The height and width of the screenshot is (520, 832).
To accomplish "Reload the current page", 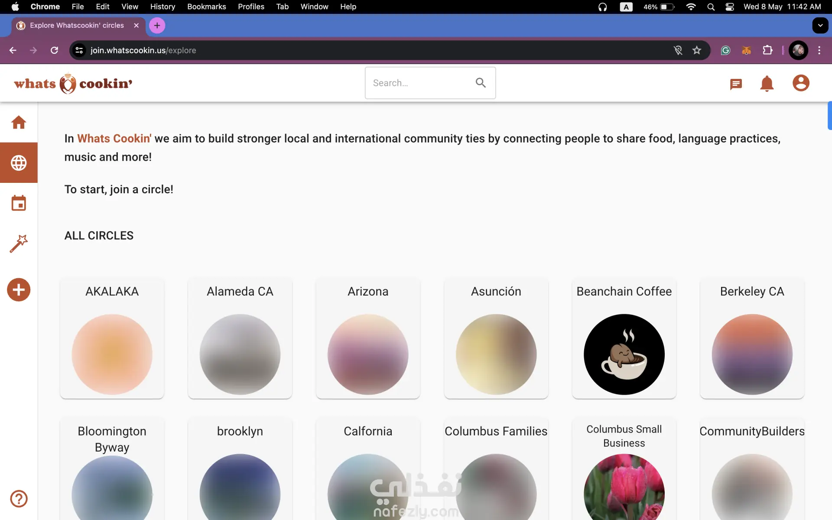I will (x=54, y=50).
